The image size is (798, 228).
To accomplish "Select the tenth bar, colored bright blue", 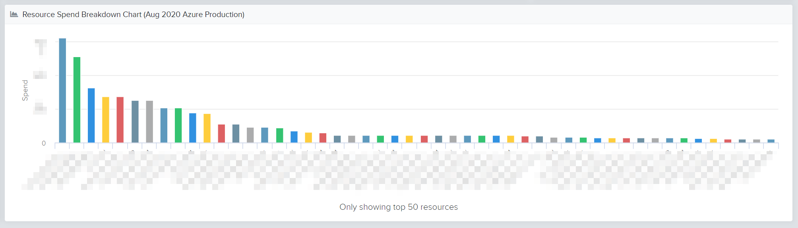I will 193,128.
